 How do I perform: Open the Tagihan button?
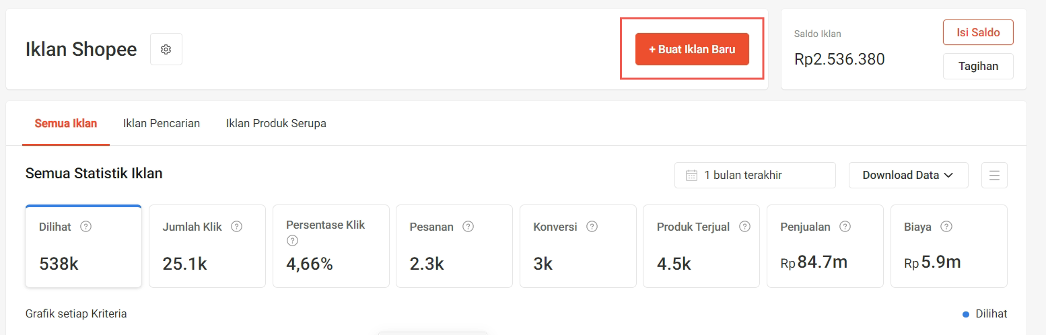pyautogui.click(x=978, y=66)
